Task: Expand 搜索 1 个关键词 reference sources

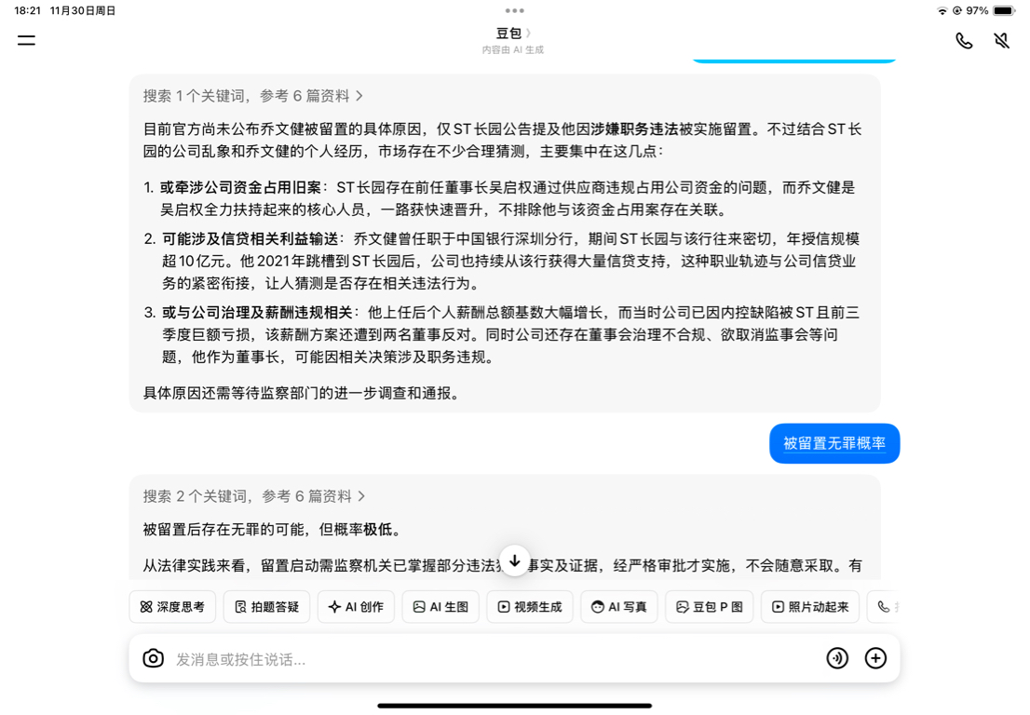Action: [253, 96]
